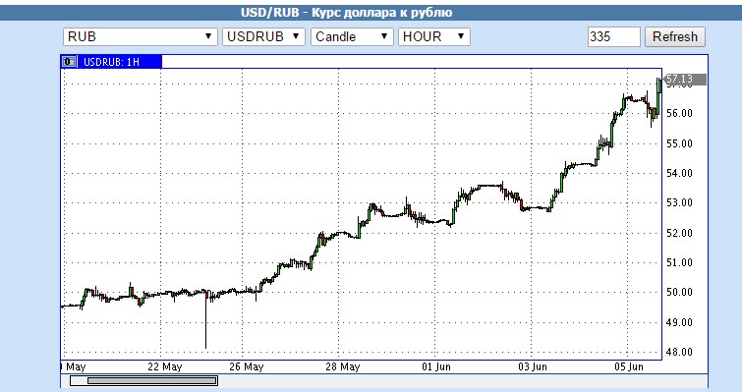Click the gray horizontal scrollbar thumb

click(x=152, y=380)
